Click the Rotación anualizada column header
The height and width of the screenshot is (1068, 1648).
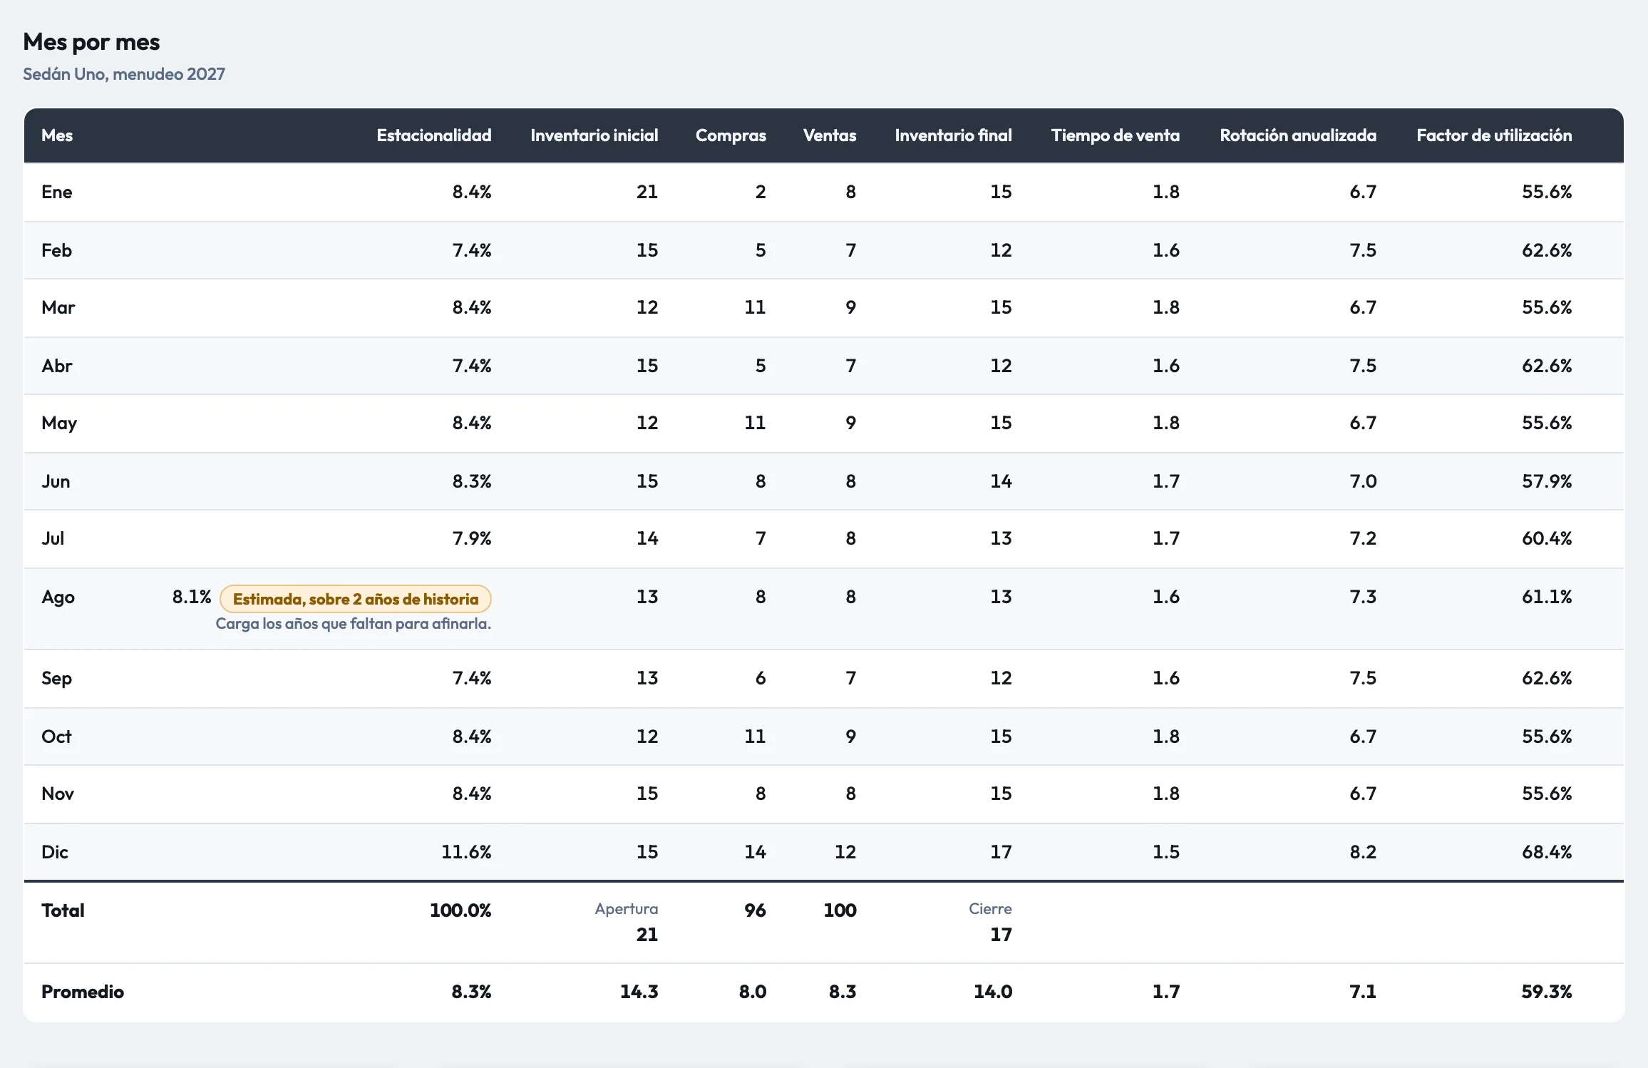(1298, 135)
